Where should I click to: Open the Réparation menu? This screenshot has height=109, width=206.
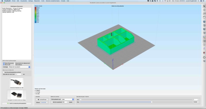(37, 1)
